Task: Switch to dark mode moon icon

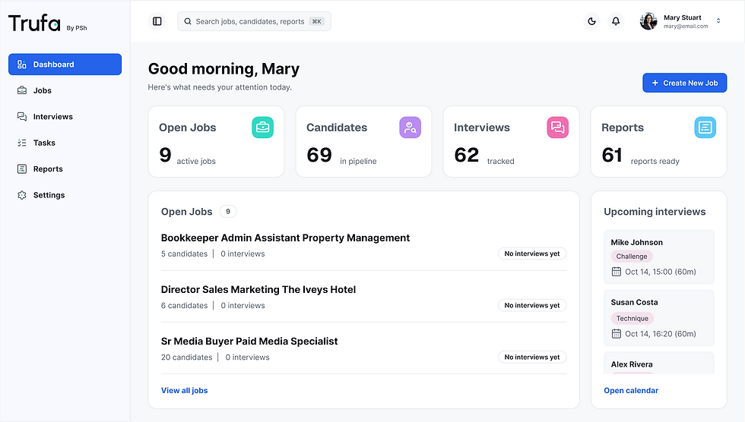Action: 591,21
